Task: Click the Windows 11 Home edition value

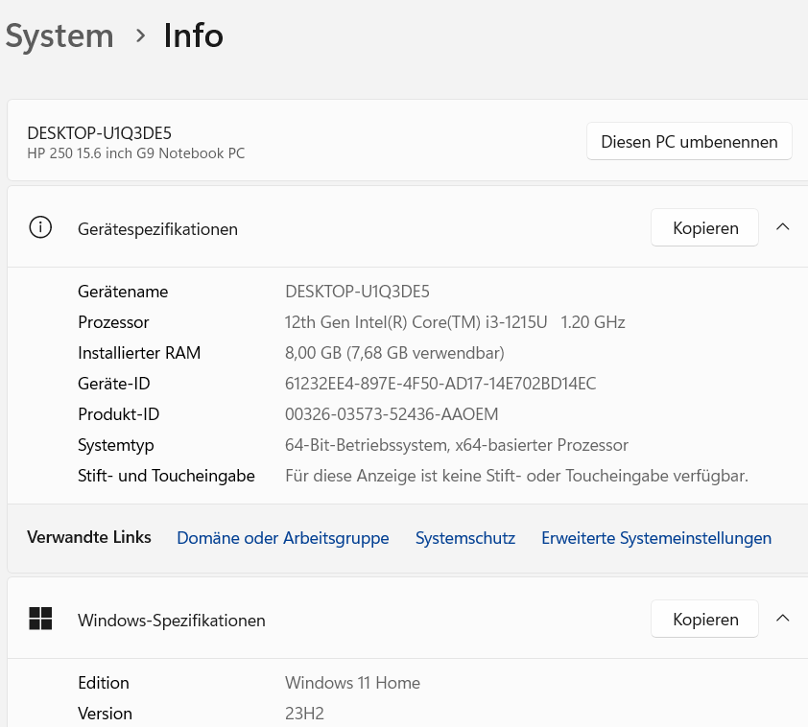Action: pyautogui.click(x=352, y=683)
